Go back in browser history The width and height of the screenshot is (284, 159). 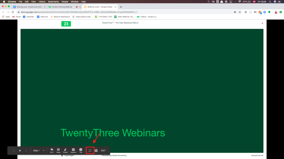coord(3,12)
